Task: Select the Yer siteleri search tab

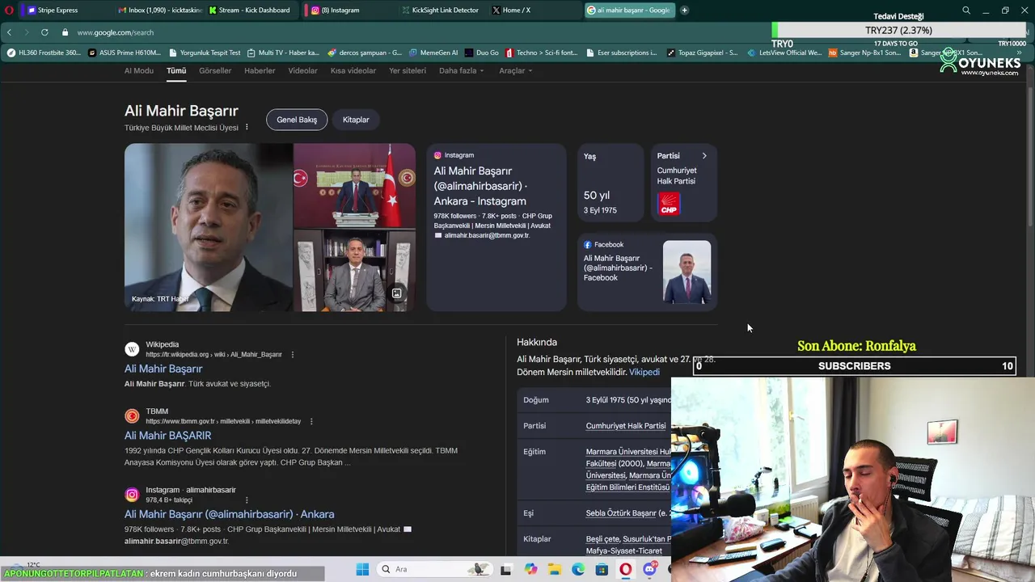Action: click(408, 70)
